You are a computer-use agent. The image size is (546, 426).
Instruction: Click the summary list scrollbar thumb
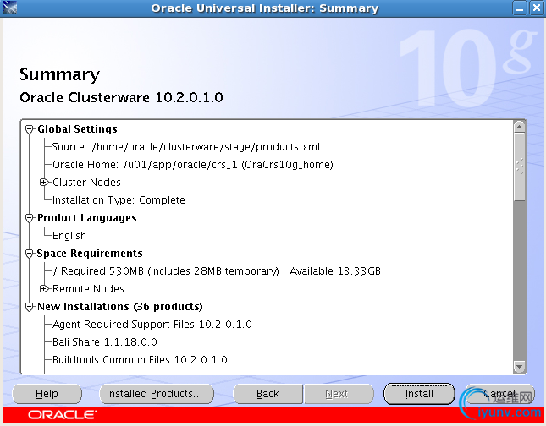coord(519,167)
